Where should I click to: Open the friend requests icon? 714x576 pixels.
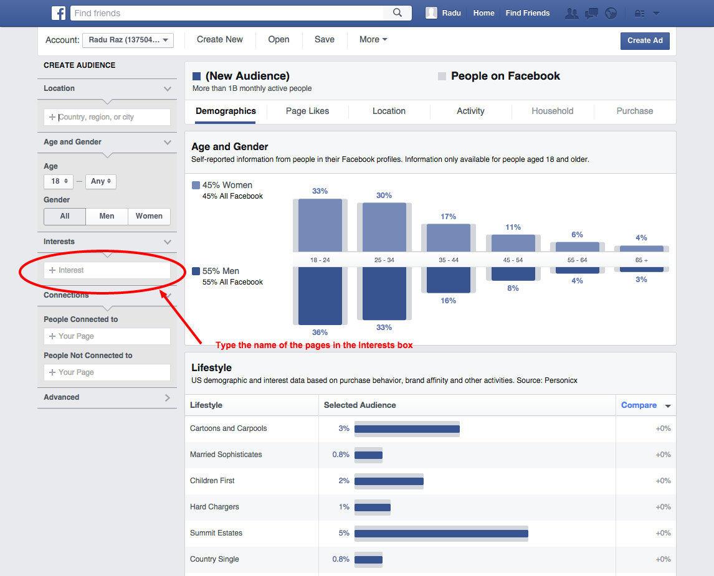[x=571, y=13]
